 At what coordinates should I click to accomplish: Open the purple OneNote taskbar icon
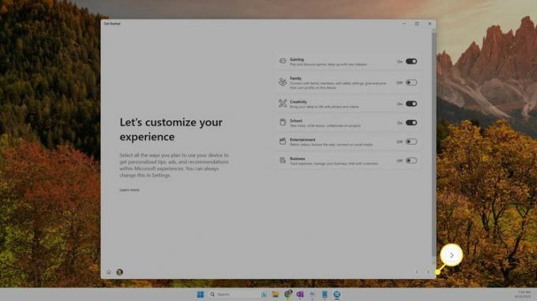[x=300, y=294]
